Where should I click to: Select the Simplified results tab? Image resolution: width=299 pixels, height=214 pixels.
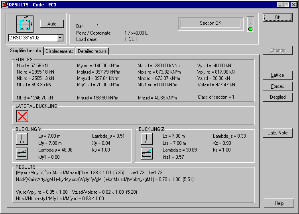[25, 51]
